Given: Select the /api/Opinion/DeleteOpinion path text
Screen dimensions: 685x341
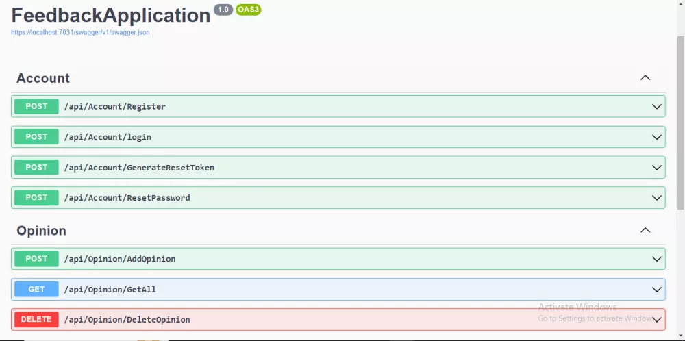Looking at the screenshot, I should [127, 320].
